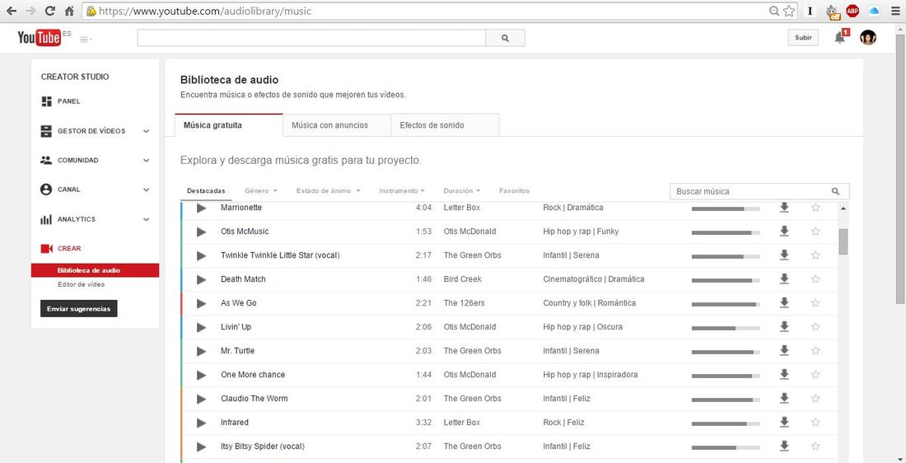Image resolution: width=906 pixels, height=463 pixels.
Task: Download the Livin' Up track
Action: 784,326
